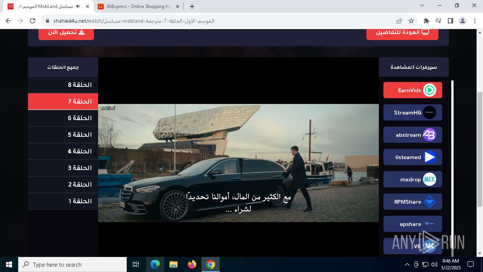Click the video player frame
This screenshot has height=272, width=483.
click(x=238, y=157)
